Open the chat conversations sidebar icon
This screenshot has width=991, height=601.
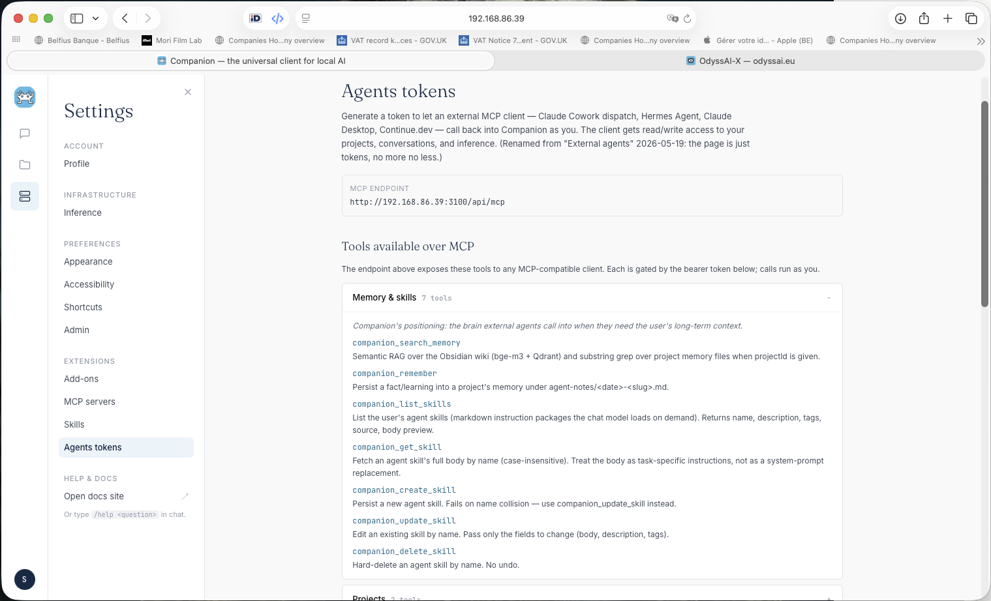(25, 134)
